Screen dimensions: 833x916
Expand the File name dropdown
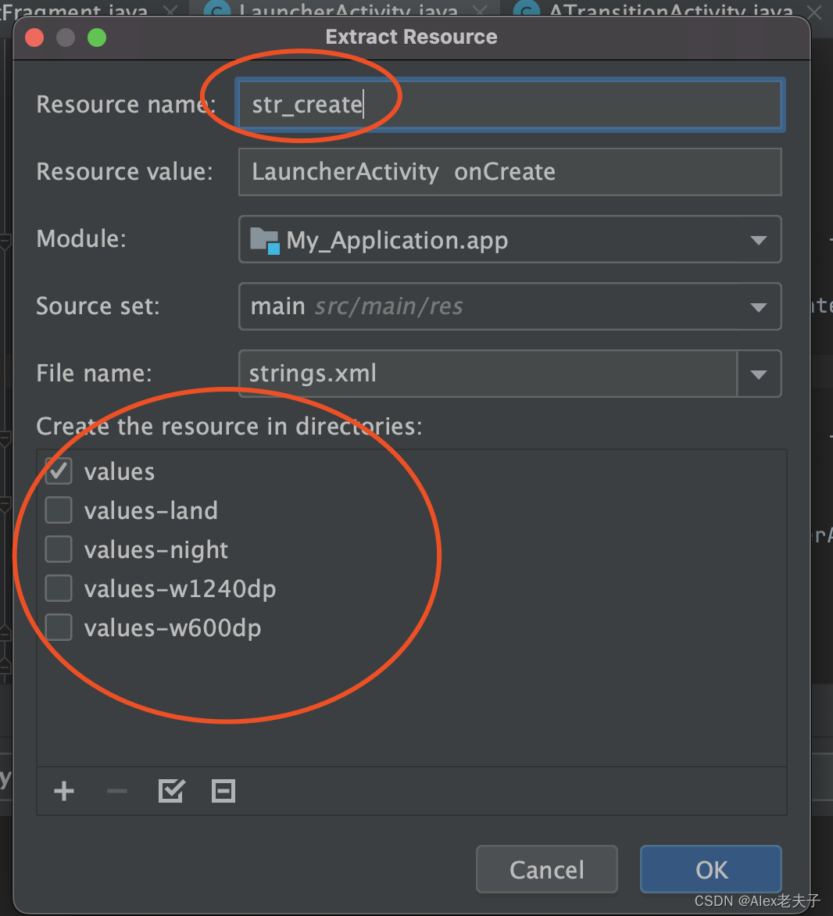click(x=757, y=373)
